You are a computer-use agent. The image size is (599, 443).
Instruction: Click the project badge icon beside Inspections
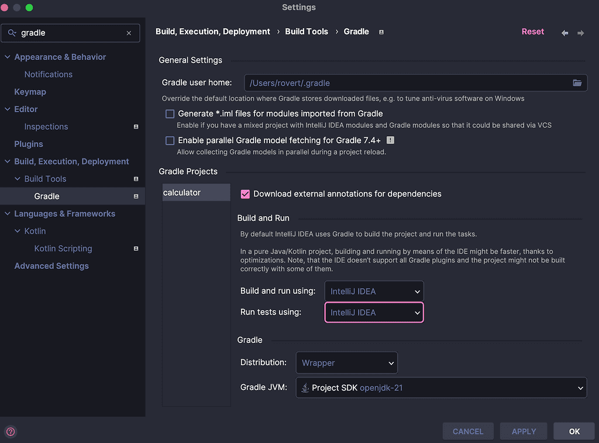click(136, 127)
